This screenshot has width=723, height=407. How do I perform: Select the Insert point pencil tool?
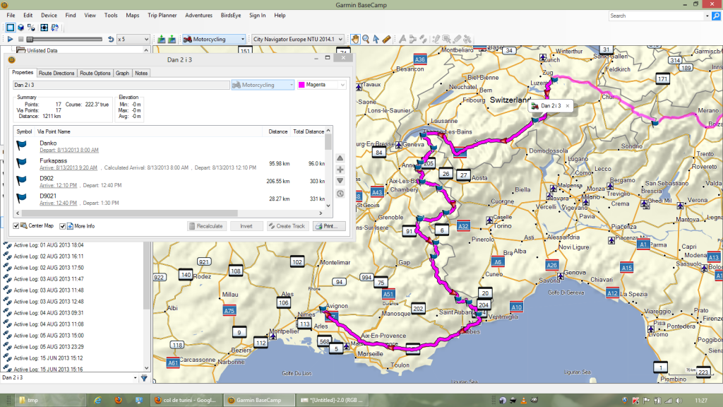pyautogui.click(x=436, y=40)
